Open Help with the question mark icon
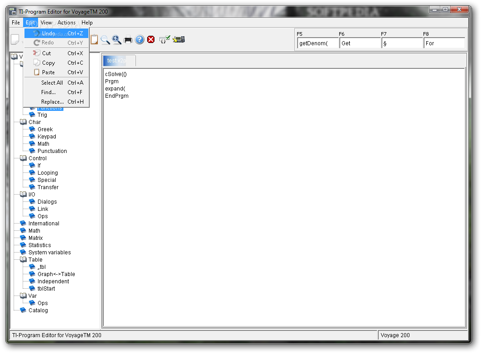Image resolution: width=481 pixels, height=353 pixels. point(139,39)
